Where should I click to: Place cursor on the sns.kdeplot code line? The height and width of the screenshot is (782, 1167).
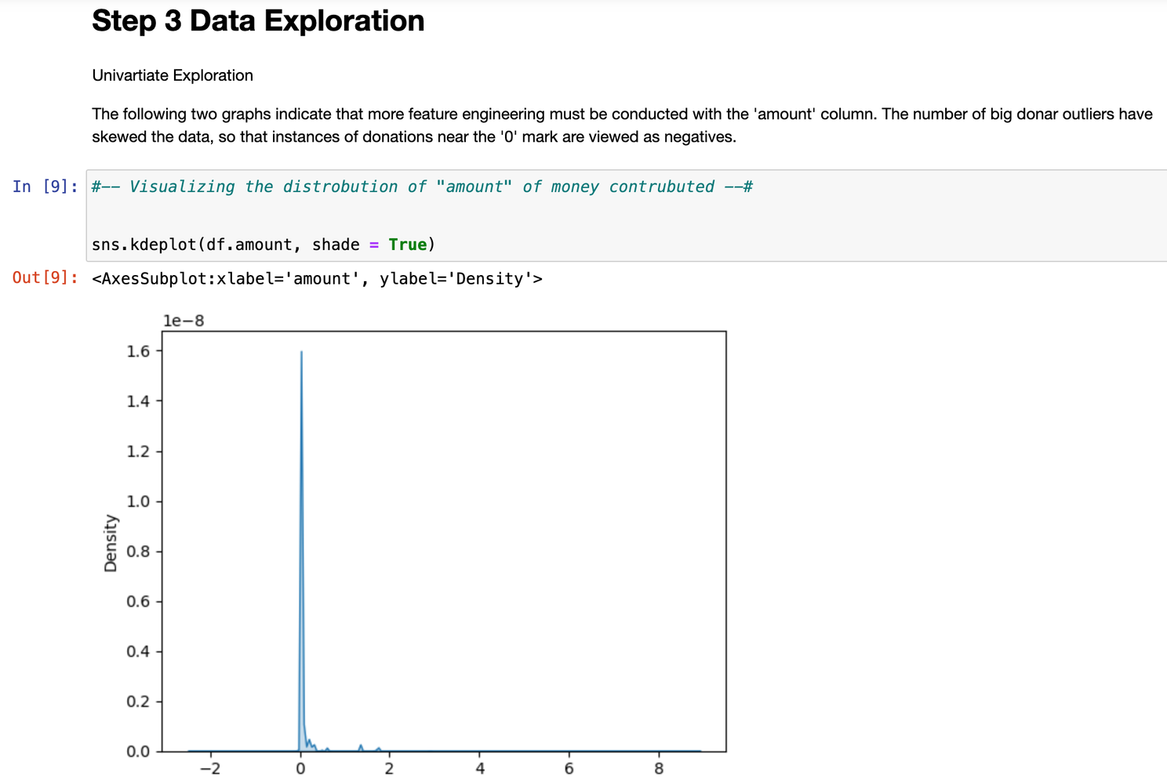tap(263, 244)
